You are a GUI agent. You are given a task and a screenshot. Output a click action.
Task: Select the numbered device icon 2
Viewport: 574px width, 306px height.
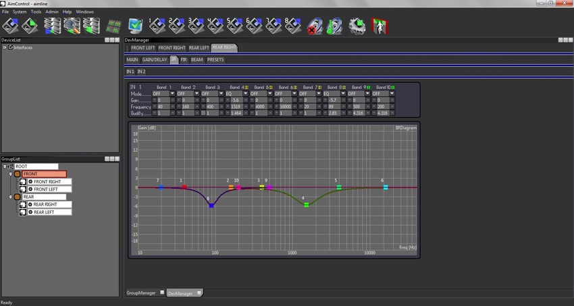(176, 26)
